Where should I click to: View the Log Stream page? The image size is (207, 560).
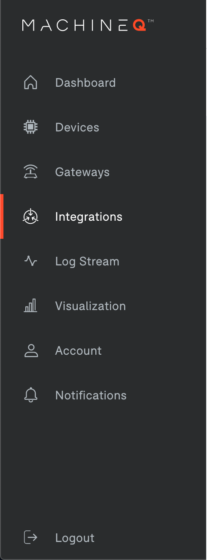coord(87,262)
